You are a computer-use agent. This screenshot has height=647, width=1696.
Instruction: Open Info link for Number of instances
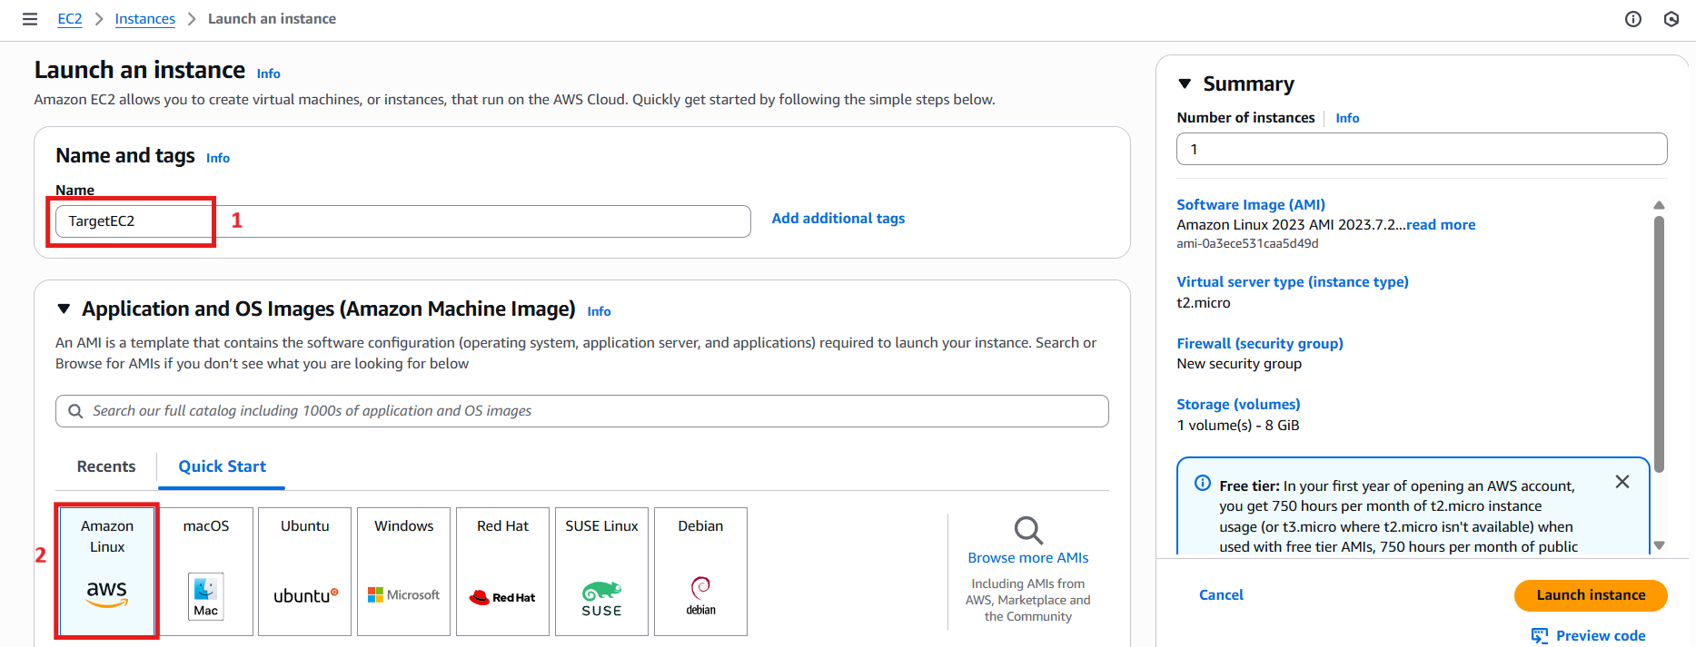1348,118
